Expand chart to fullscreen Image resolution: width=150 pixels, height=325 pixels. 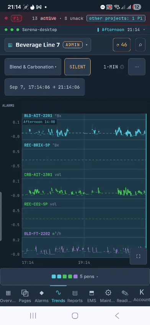coord(139,257)
